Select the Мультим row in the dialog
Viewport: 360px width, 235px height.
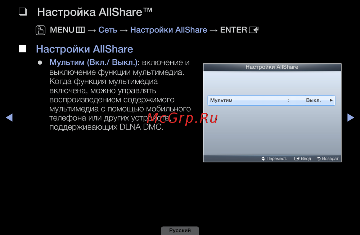[x=252, y=101]
